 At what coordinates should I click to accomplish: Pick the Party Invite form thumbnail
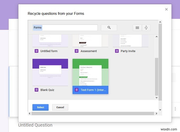coord(130,41)
